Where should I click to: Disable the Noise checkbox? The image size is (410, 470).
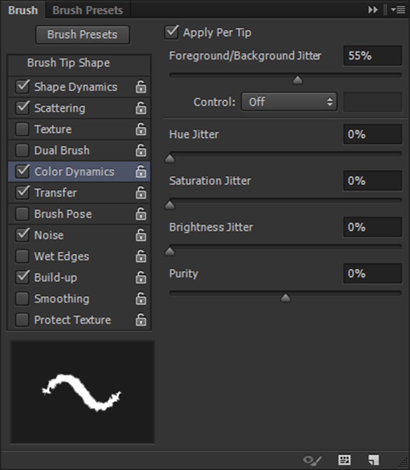[22, 235]
